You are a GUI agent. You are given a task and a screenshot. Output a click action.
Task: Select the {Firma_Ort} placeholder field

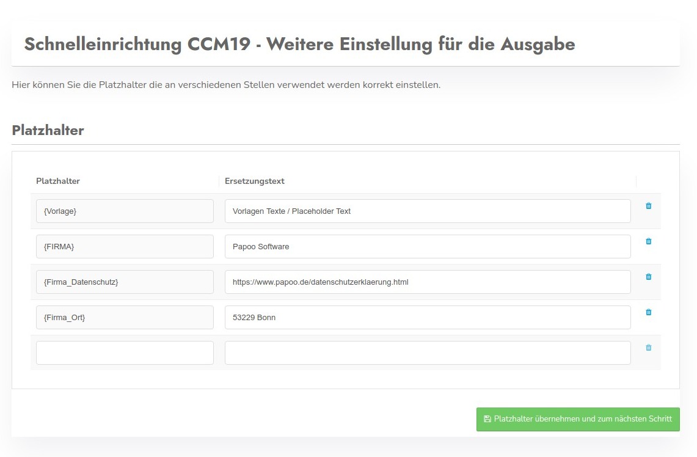point(125,318)
